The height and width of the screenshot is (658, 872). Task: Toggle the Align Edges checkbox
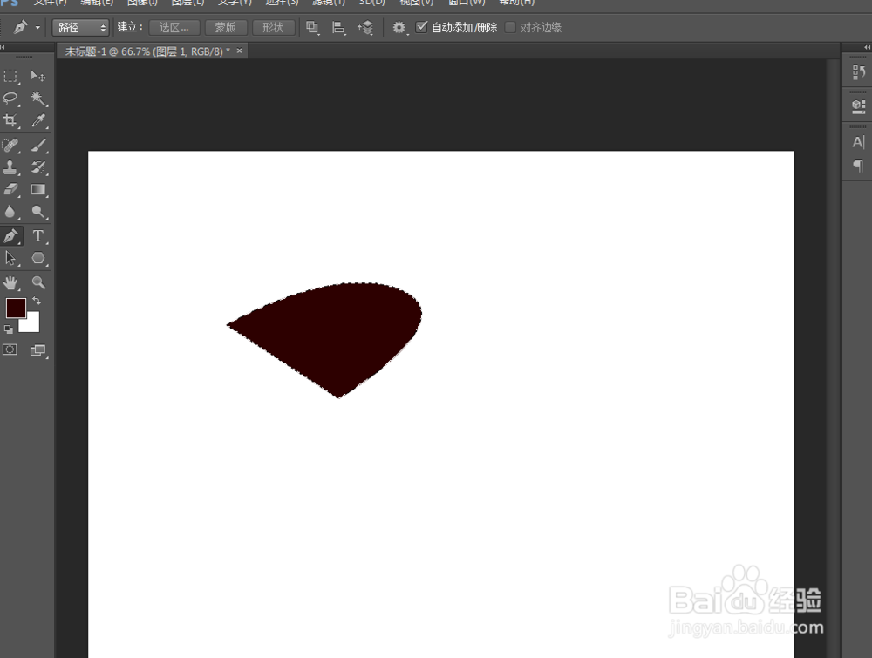(x=510, y=27)
